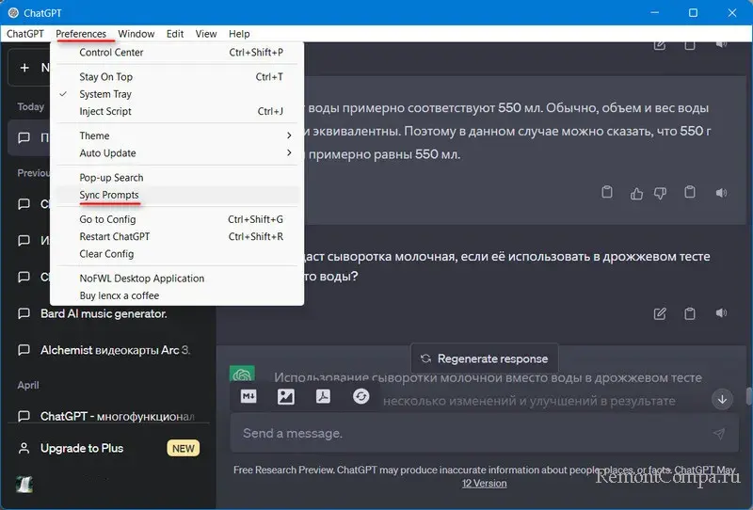The width and height of the screenshot is (753, 510).
Task: Click the export as PNG image icon
Action: tap(286, 397)
